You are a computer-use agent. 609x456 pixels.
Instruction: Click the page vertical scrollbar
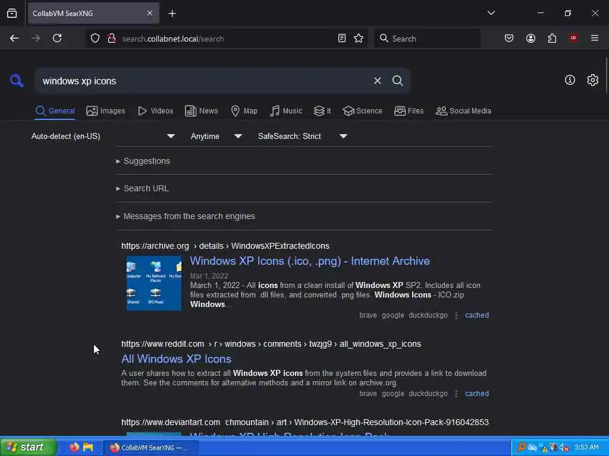(606, 75)
